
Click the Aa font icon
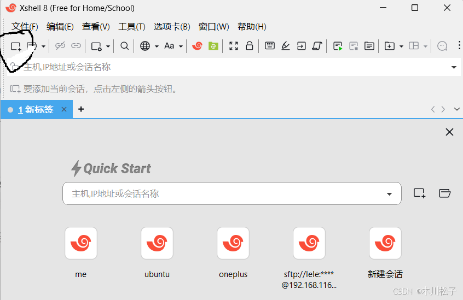(x=169, y=46)
